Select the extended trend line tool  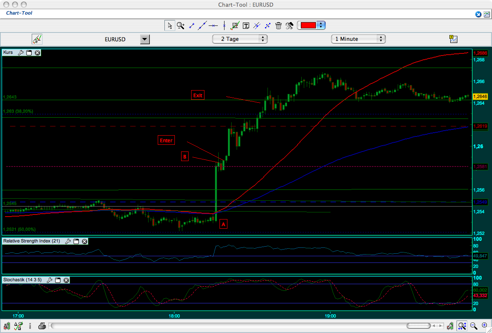[202, 25]
